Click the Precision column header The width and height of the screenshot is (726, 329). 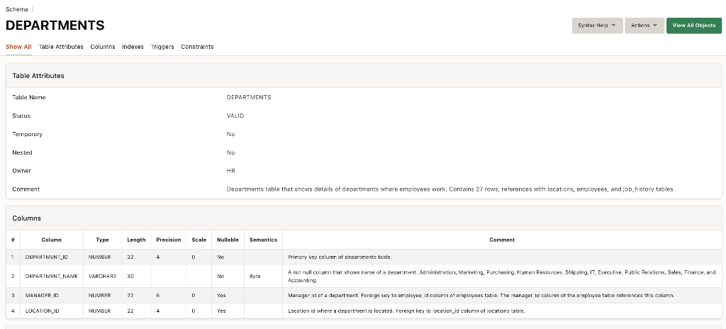[x=169, y=240]
